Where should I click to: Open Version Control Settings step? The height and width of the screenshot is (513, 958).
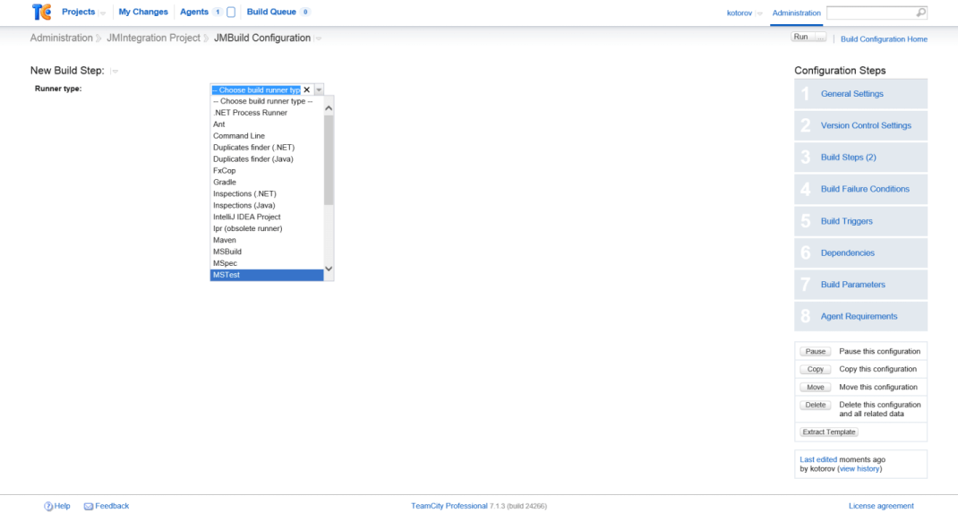(x=860, y=126)
